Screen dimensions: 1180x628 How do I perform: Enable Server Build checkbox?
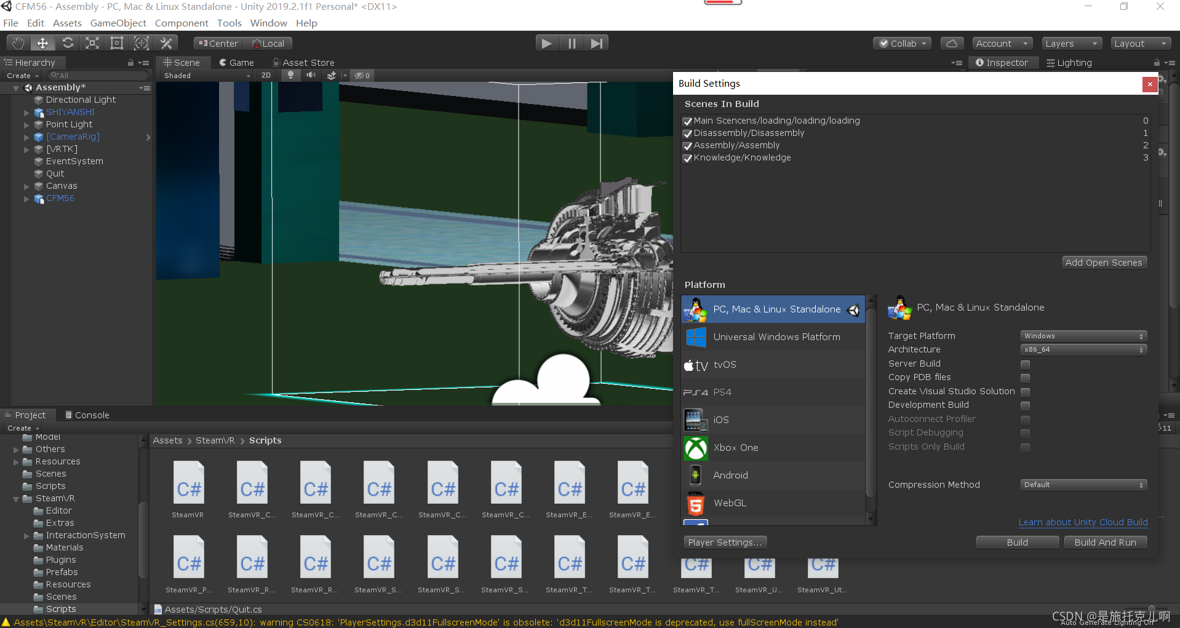1025,364
